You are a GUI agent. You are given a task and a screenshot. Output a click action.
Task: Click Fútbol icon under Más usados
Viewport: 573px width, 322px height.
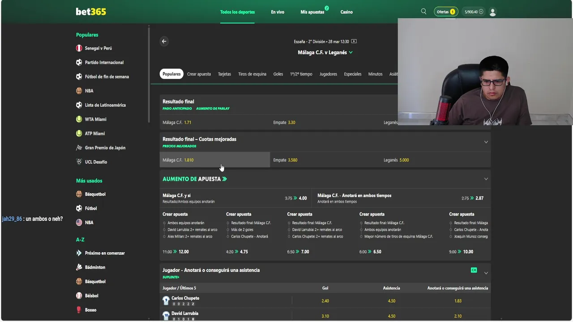[x=79, y=208]
